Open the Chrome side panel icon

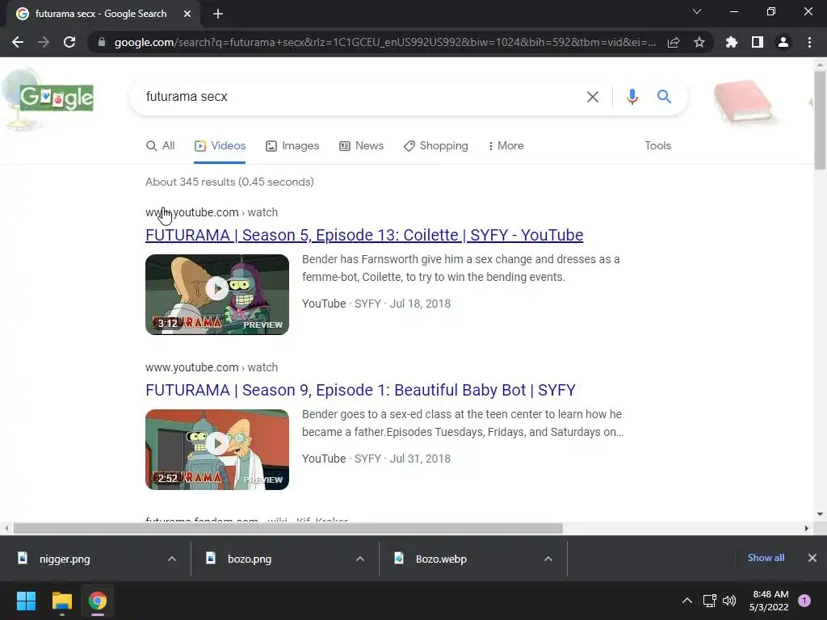coord(758,42)
